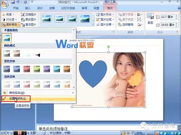
Task: Choose 更改图片 to change picture
Action: pos(29,20)
